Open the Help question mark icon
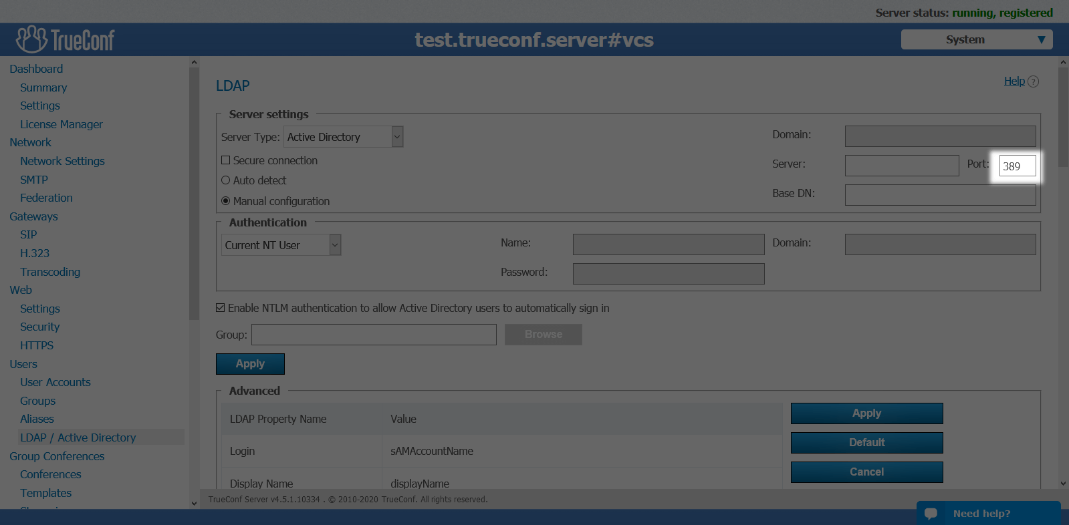The image size is (1069, 525). [1033, 81]
